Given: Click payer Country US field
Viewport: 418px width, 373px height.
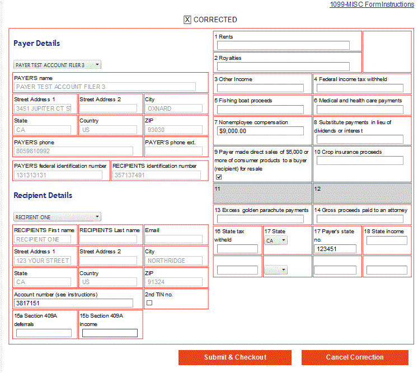Looking at the screenshot, I should pos(108,130).
